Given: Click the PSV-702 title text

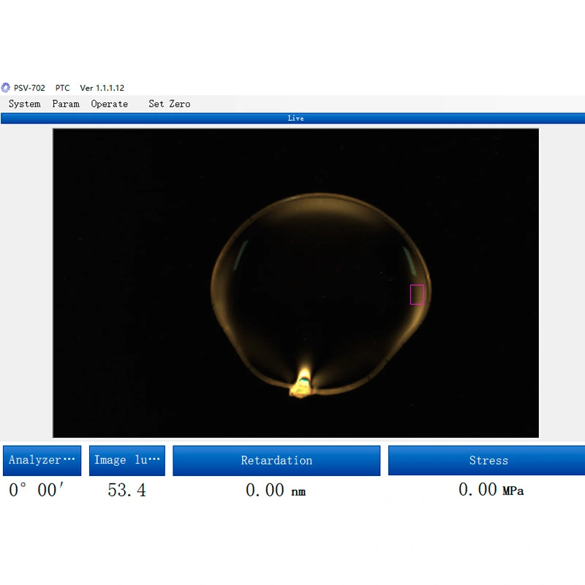Looking at the screenshot, I should click(x=29, y=88).
